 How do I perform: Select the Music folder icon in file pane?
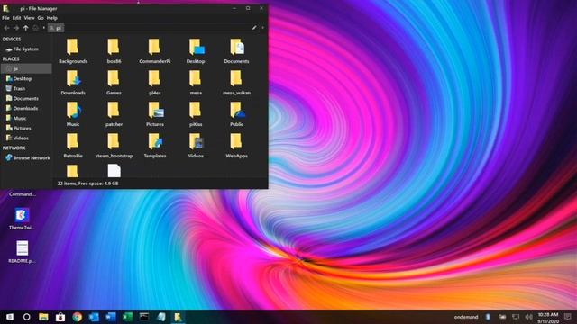tap(73, 110)
